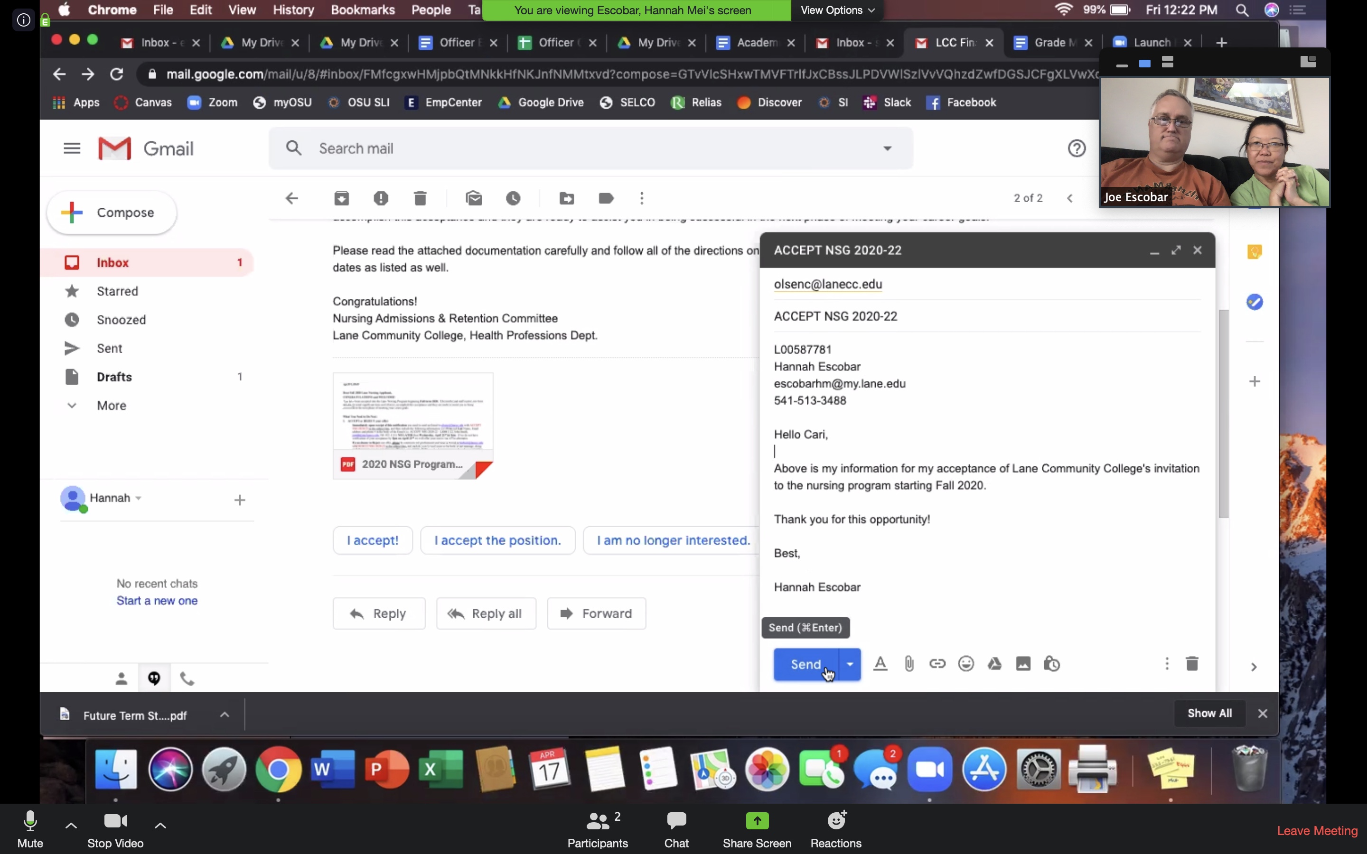1367x854 pixels.
Task: Discard draft with trash icon
Action: tap(1192, 664)
